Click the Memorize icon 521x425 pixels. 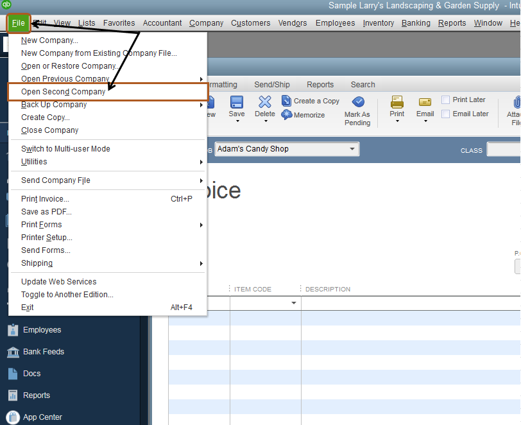(x=286, y=115)
